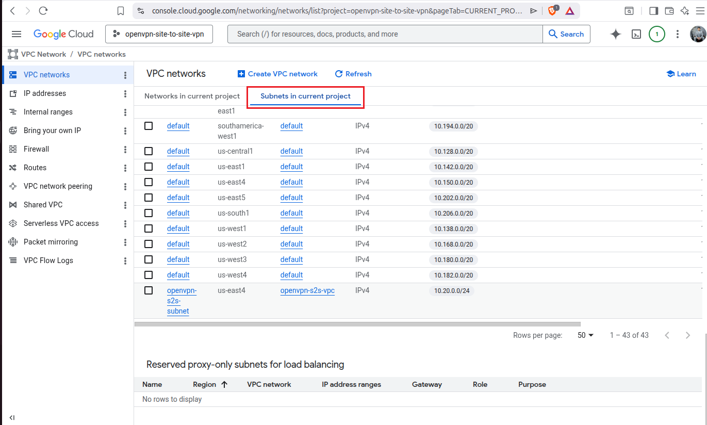Tick checkbox for us-east5 subnet row
The image size is (707, 425).
[x=149, y=198]
